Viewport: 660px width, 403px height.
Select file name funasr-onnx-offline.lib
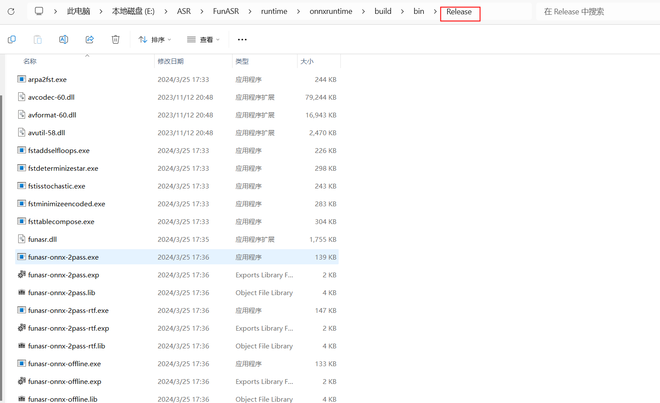coord(63,399)
